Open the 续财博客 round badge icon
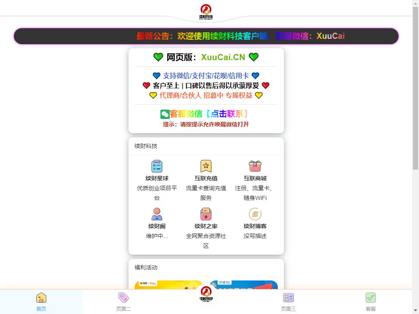Viewport: 419px width, 314px height. click(x=255, y=214)
